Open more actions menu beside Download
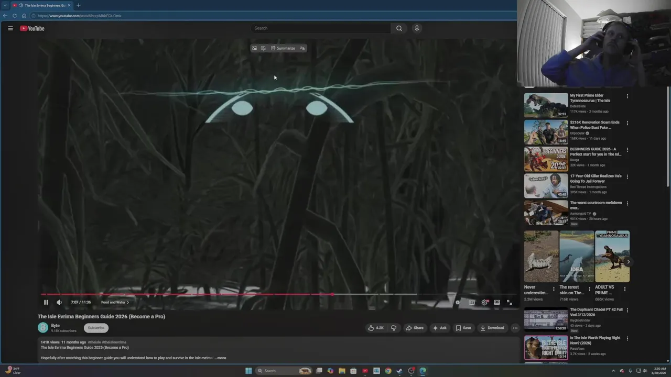 click(515, 328)
